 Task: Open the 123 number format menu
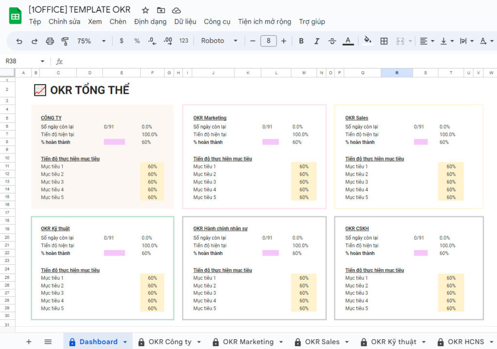[183, 41]
